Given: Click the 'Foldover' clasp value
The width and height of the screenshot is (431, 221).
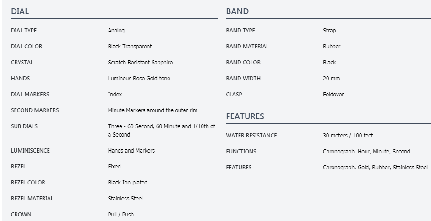Looking at the screenshot, I should pos(333,95).
